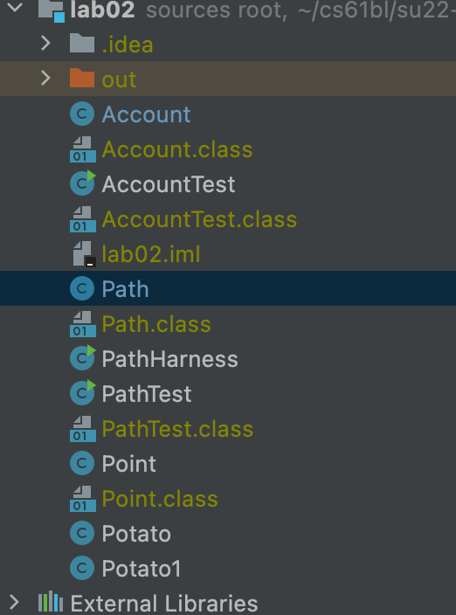Expand the out folder chevron
456x615 pixels.
46,78
